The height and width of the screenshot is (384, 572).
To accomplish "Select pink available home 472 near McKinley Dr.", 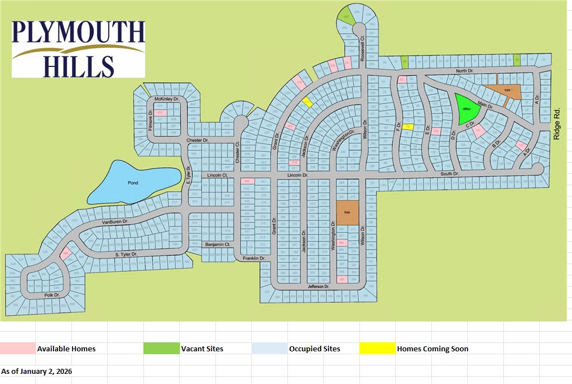I will click(x=160, y=113).
